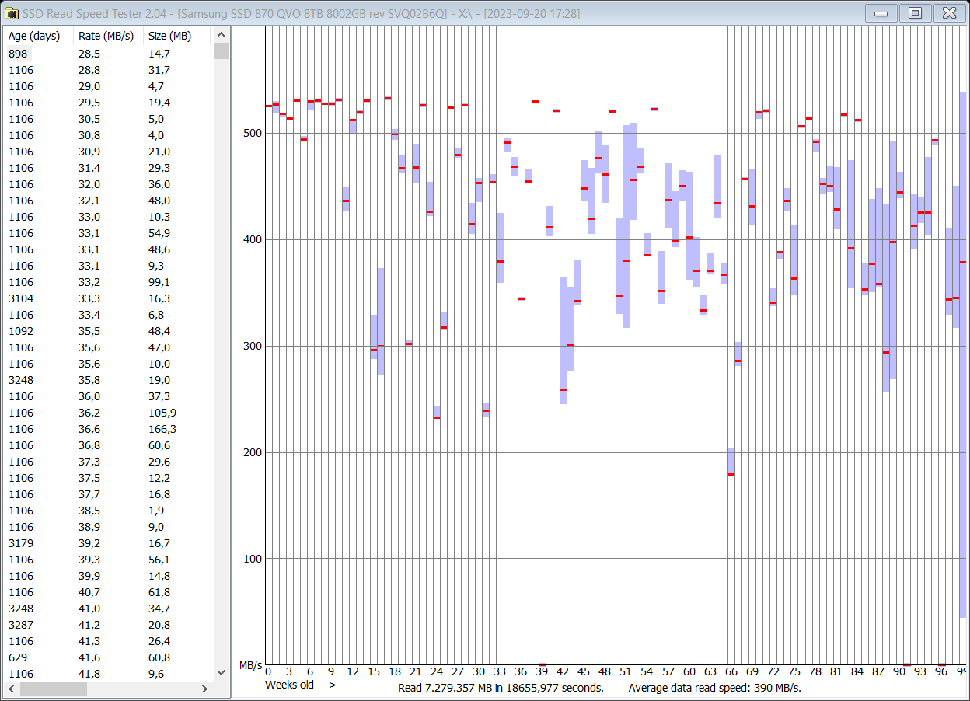Click the red speed marker near week 39 bottom
Viewport: 970px width, 701px height.
(x=542, y=663)
